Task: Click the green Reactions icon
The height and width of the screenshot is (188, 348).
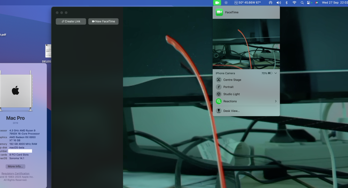Action: (219, 101)
